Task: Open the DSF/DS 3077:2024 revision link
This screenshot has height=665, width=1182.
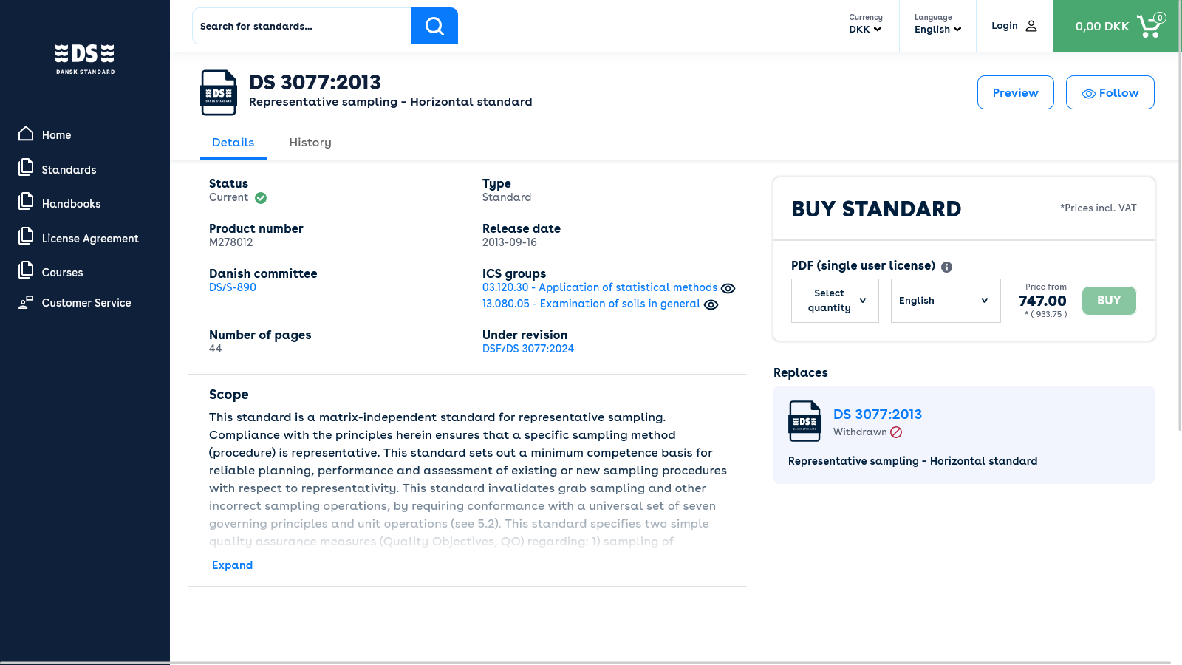Action: (528, 349)
